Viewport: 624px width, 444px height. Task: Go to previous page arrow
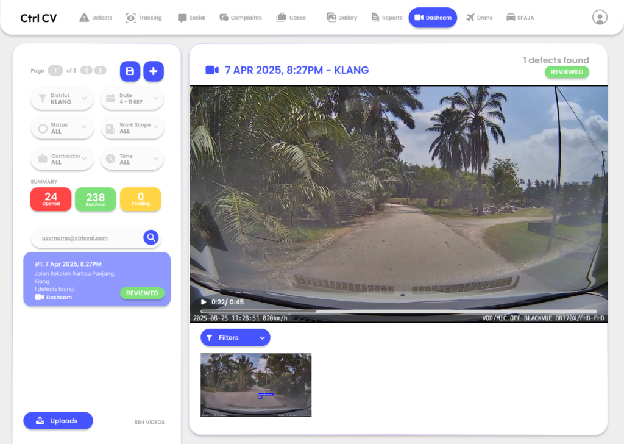coord(87,71)
